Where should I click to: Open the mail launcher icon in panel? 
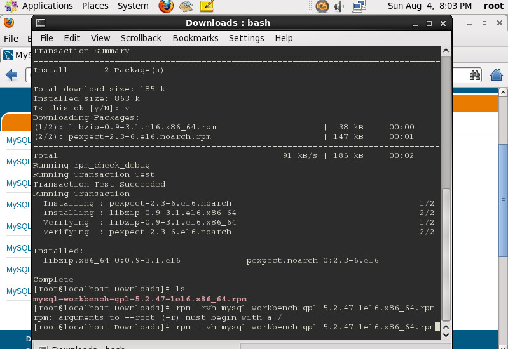(186, 6)
